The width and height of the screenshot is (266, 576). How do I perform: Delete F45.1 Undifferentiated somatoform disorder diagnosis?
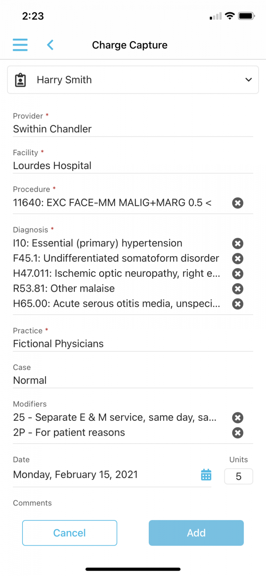tap(238, 259)
